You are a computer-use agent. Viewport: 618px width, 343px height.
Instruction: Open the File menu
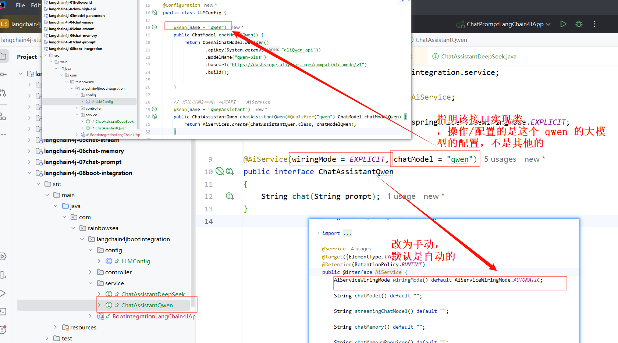point(20,5)
